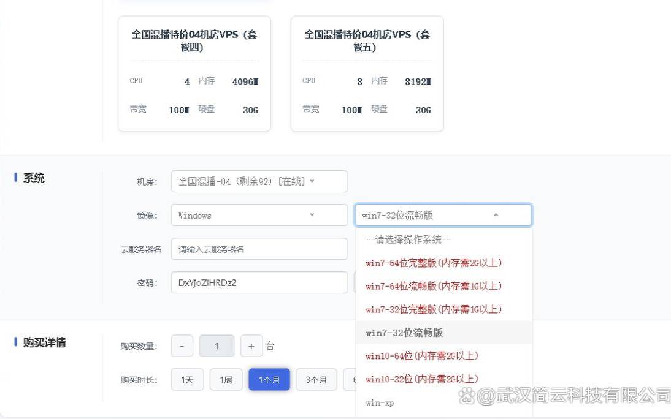Select win7-64位完整版(内存需2G以上)
Screen dimensions: 671x419
pos(432,263)
